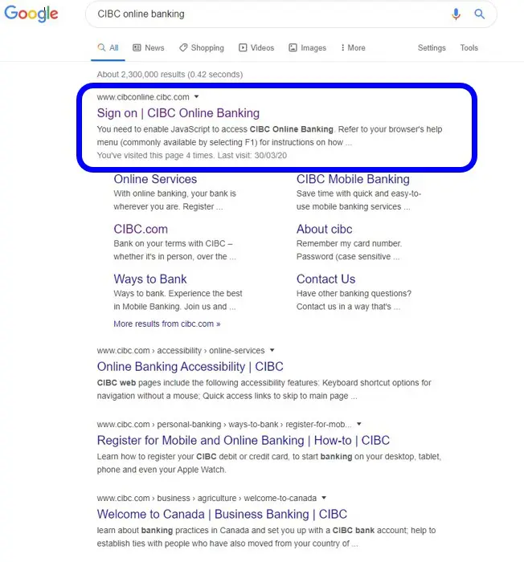Activate voice search microphone icon
524x562 pixels.
tap(456, 14)
